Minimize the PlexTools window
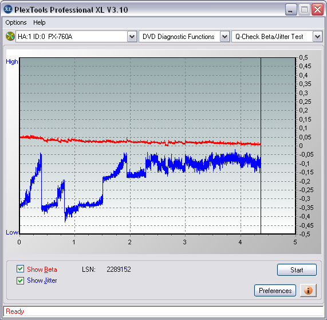The image size is (327, 320). (291, 10)
